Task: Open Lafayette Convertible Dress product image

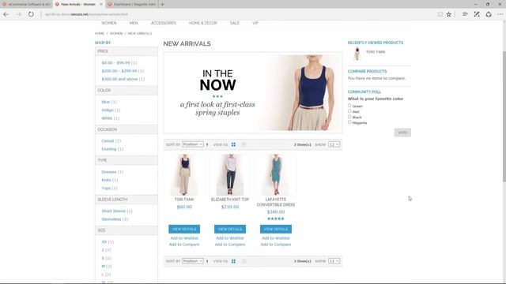Action: click(x=276, y=174)
